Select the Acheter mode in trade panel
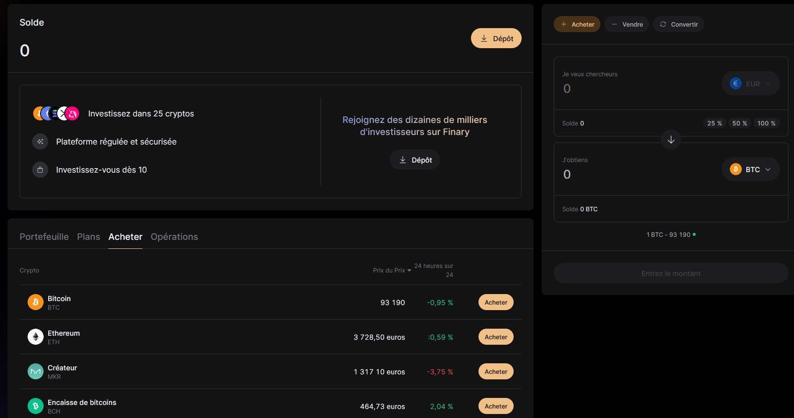Screen dimensions: 794x418 [x=577, y=24]
